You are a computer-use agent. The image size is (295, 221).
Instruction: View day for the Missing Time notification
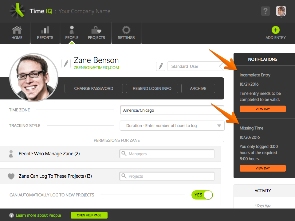(x=263, y=168)
